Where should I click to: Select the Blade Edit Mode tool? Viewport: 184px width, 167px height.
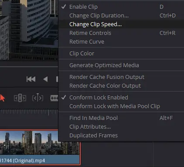pos(54,98)
